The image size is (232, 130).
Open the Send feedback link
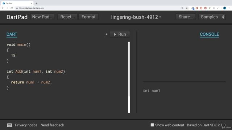[52, 125]
